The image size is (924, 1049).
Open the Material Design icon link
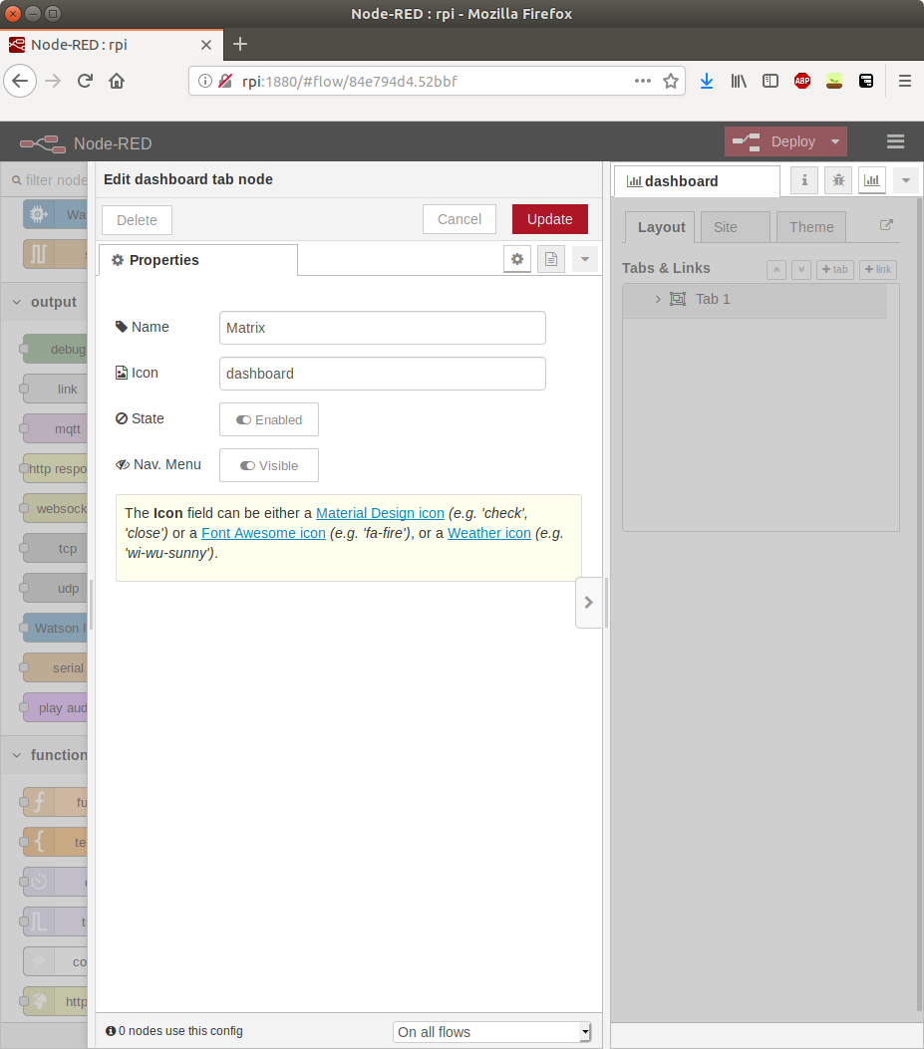pyautogui.click(x=380, y=513)
